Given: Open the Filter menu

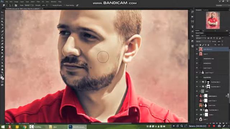Looking at the screenshot, I should point(38,1).
